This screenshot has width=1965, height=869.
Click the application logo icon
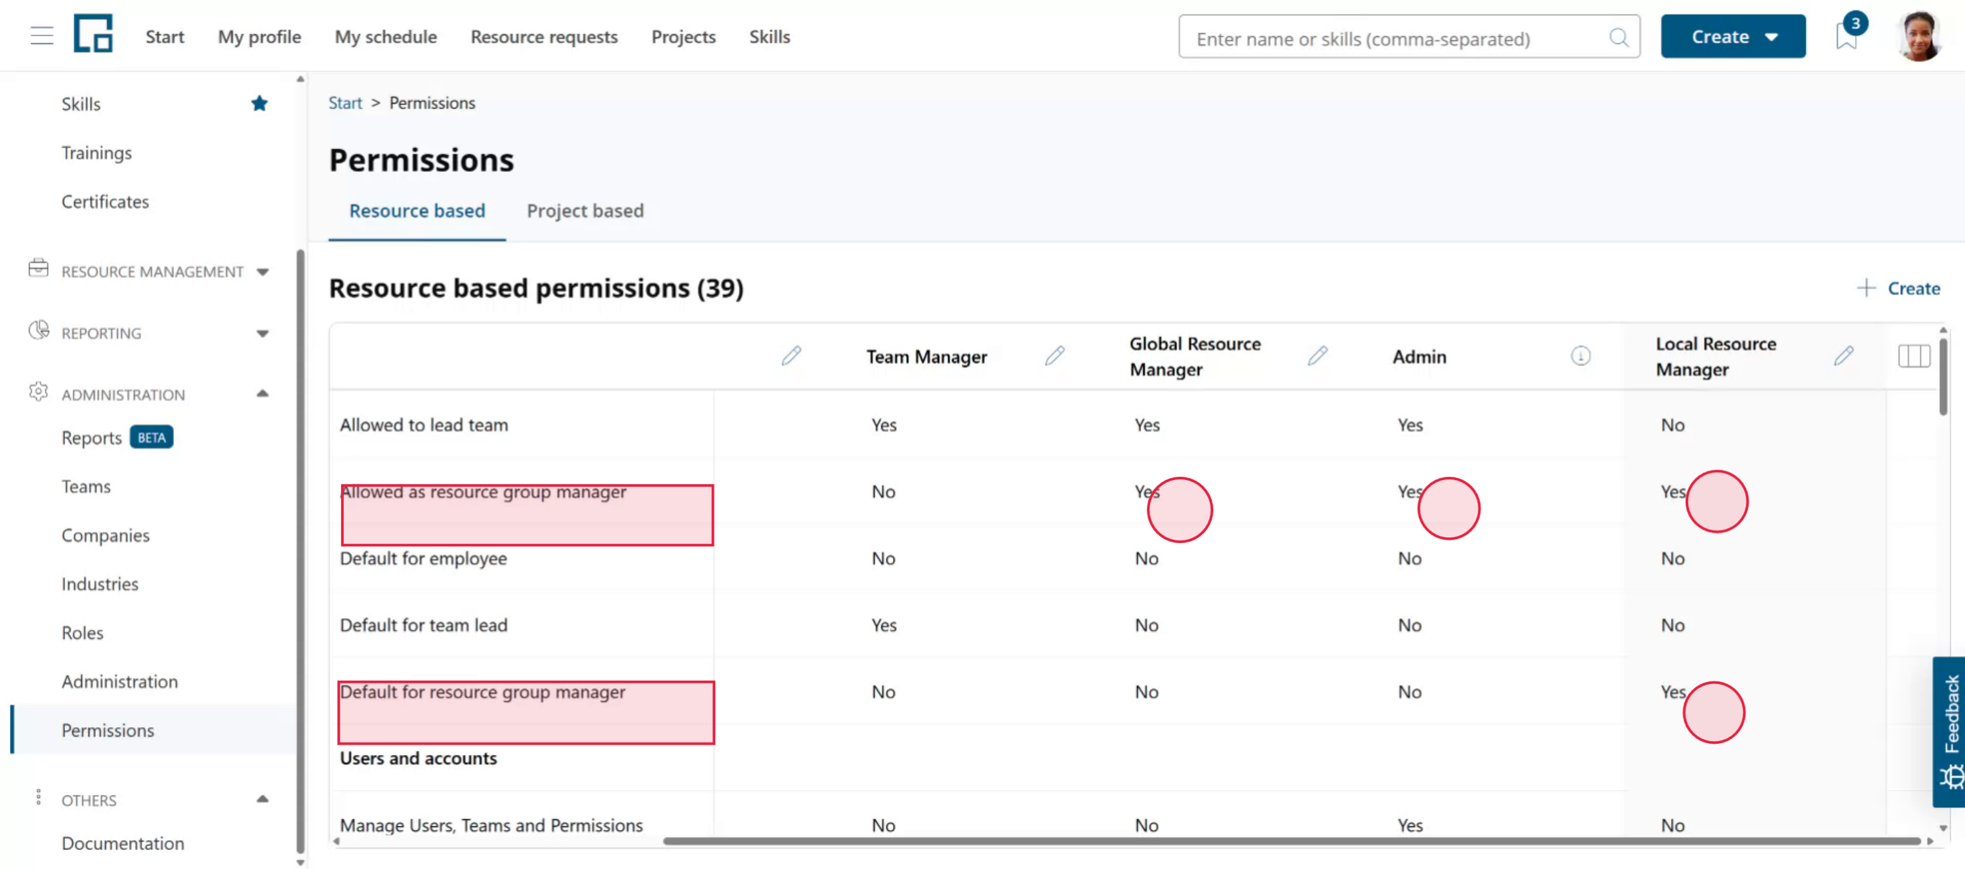pos(93,33)
